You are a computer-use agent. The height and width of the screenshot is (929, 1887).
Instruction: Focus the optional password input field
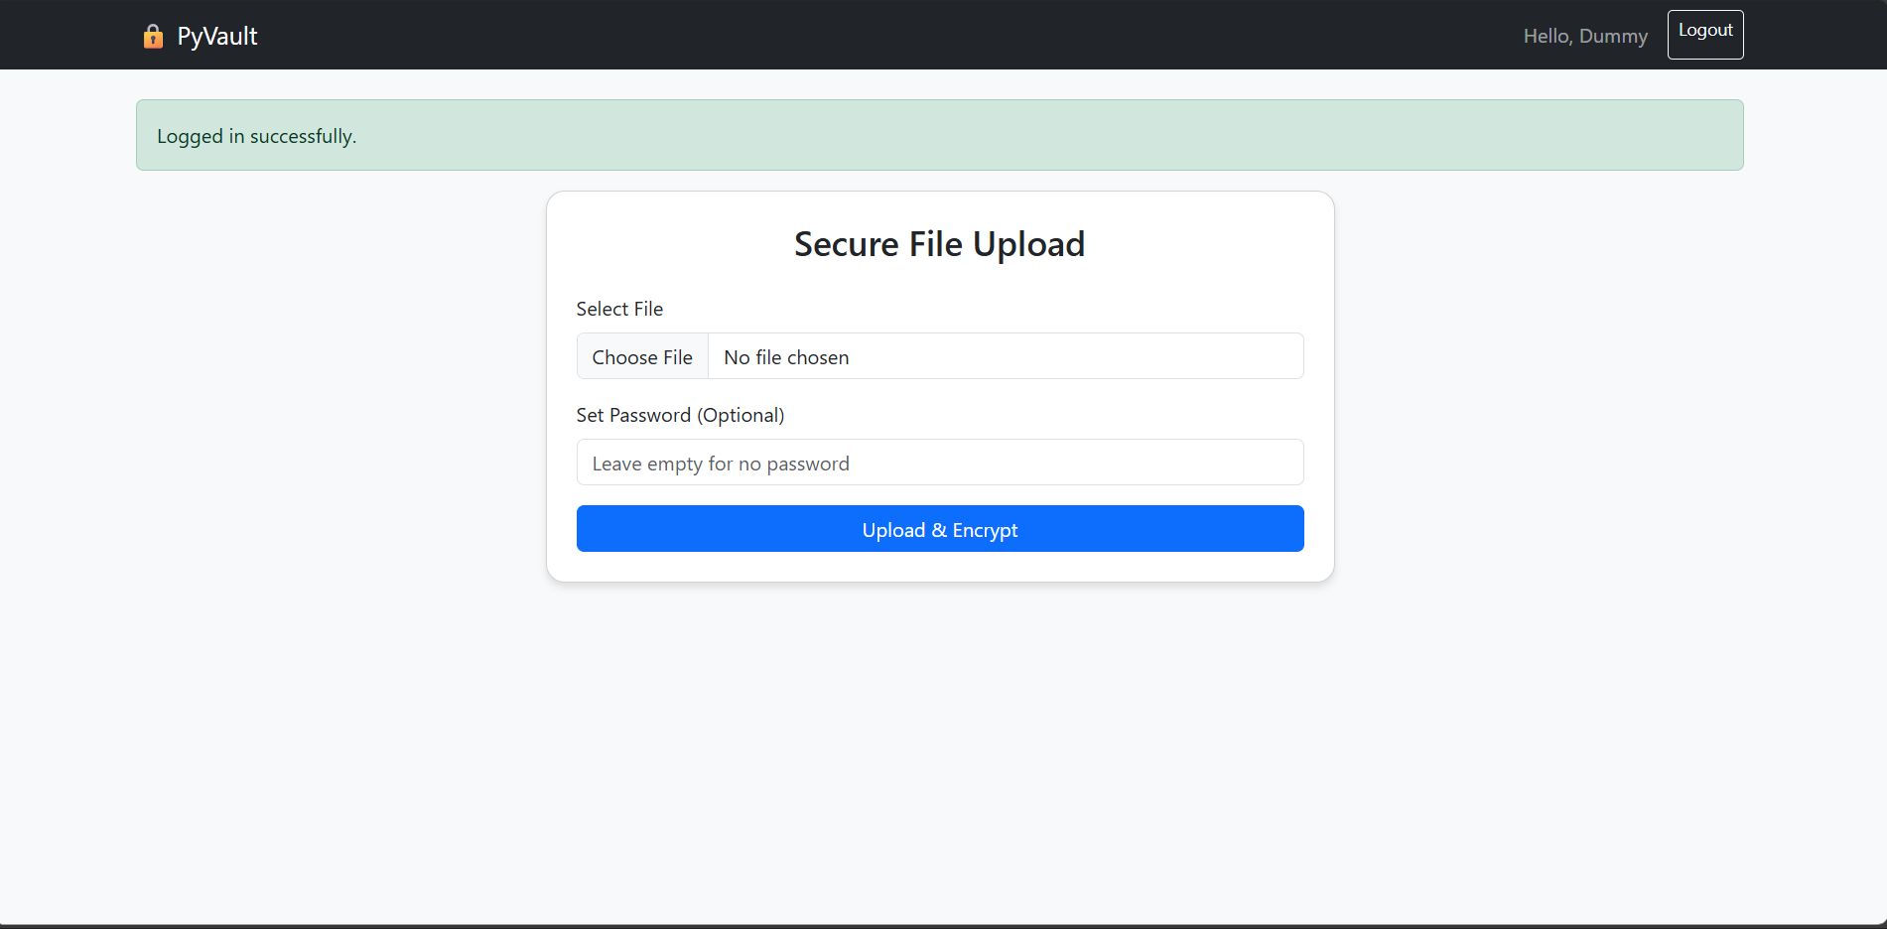[939, 463]
